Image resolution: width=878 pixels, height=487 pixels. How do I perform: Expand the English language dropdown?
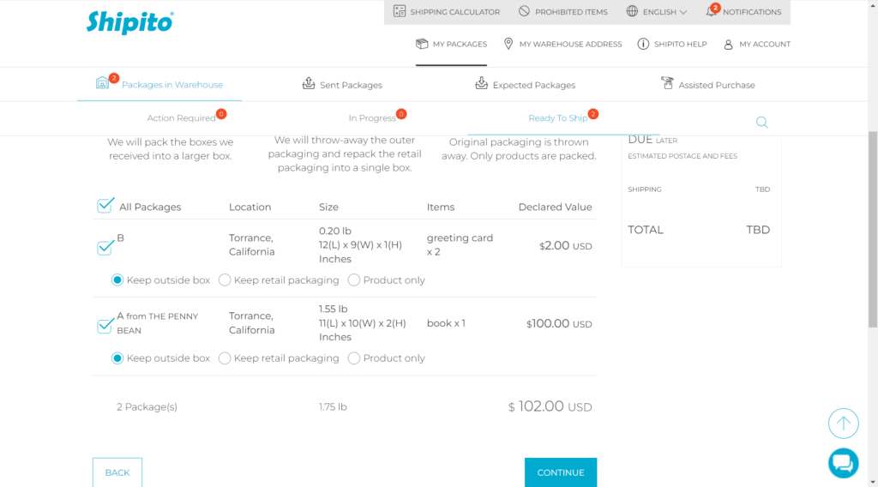[x=657, y=12]
